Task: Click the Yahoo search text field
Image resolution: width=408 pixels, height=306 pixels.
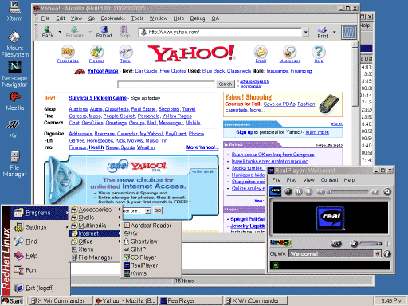Action: (x=166, y=84)
